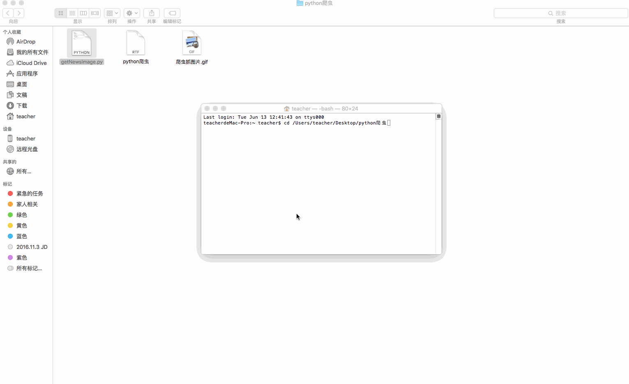
Task: Click the Terminal scroll indicator icon
Action: (439, 117)
